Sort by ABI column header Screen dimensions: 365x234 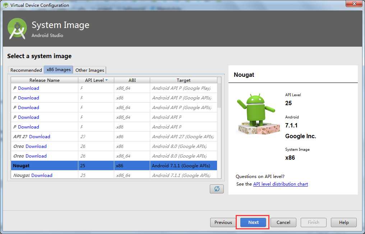(132, 80)
